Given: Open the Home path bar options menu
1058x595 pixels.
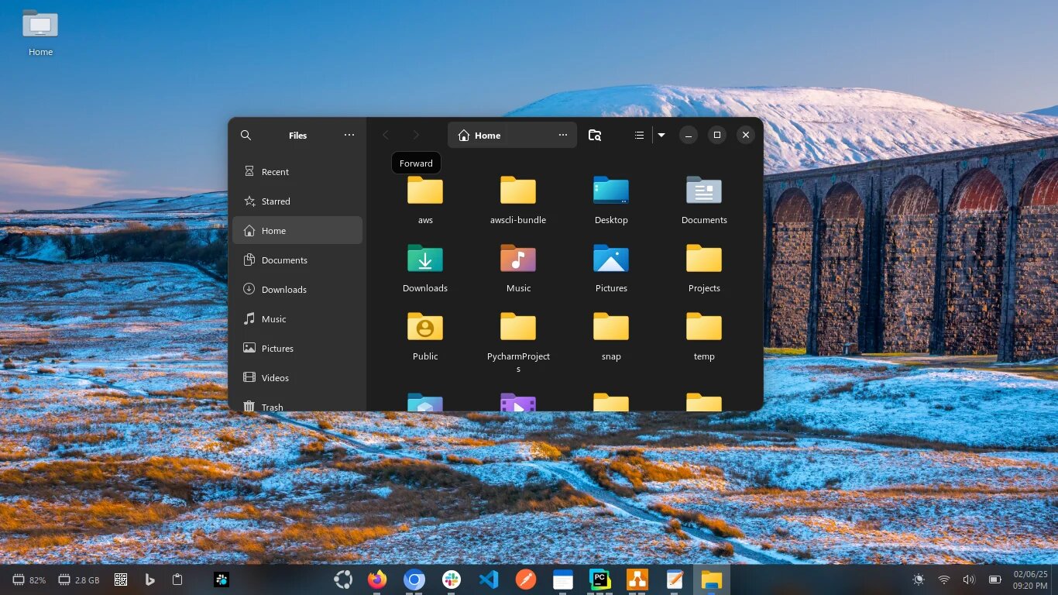Looking at the screenshot, I should (x=563, y=135).
